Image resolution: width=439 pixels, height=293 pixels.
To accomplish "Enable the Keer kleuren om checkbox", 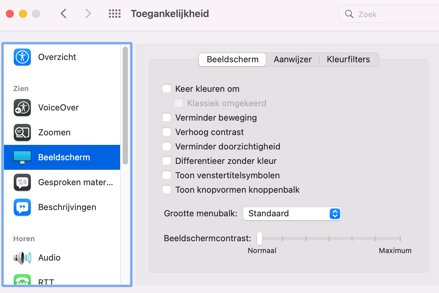I will pos(167,89).
